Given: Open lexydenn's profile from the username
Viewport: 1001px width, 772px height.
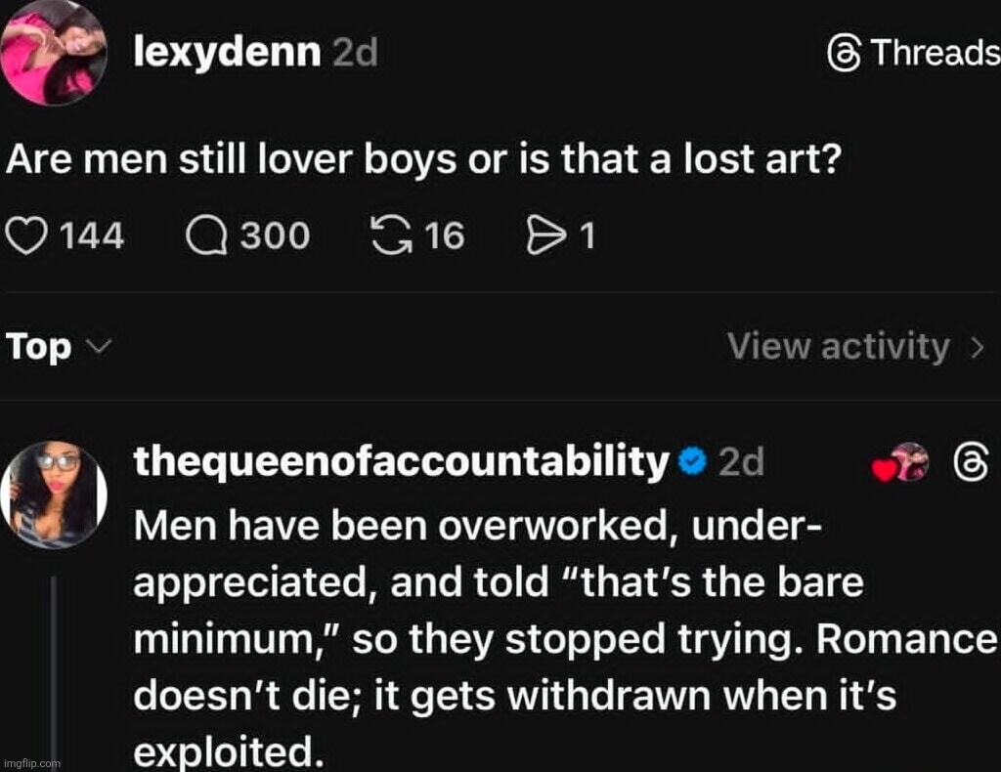Looking at the screenshot, I should [226, 52].
